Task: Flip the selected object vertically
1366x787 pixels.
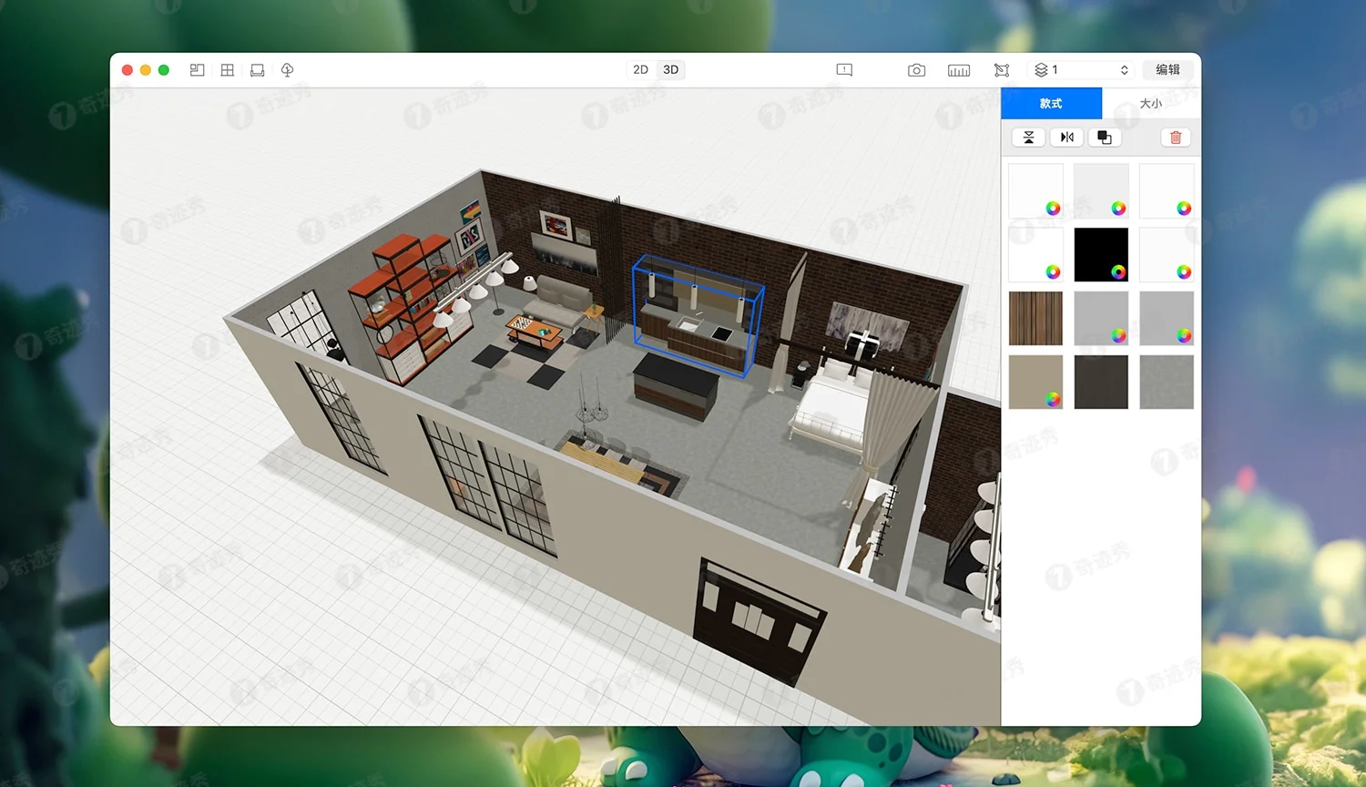Action: coord(1028,138)
